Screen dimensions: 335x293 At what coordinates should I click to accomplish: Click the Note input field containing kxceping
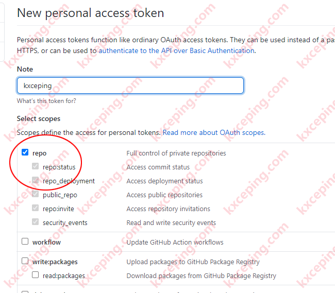pyautogui.click(x=130, y=85)
